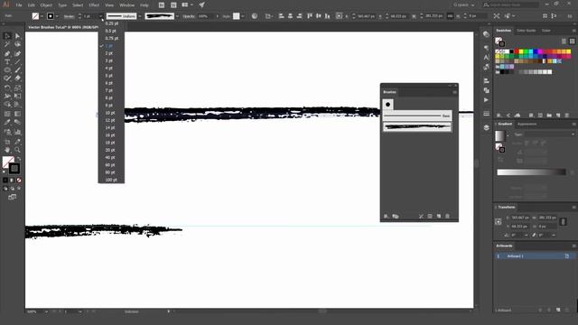Select Draw Behind mode in toolbox
This screenshot has width=578, height=325.
(12, 189)
